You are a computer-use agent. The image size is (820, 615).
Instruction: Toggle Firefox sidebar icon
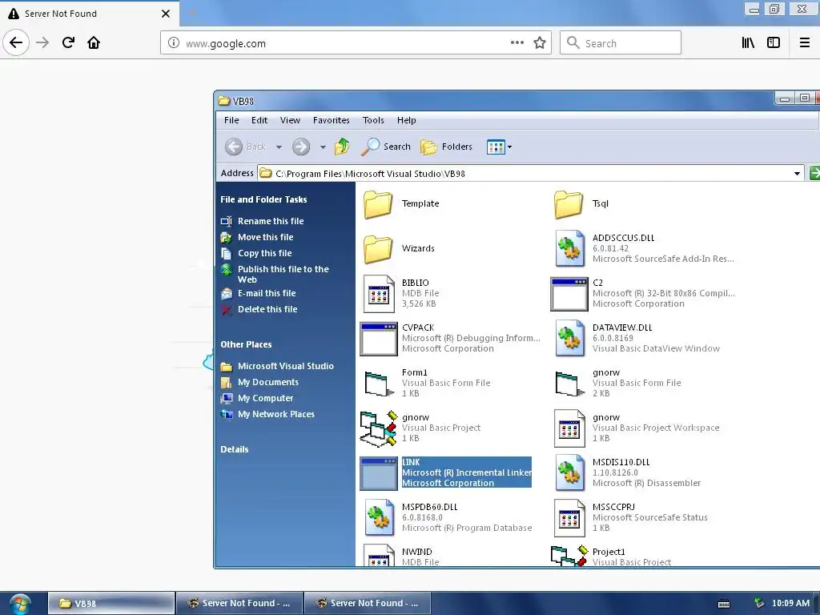click(x=774, y=43)
